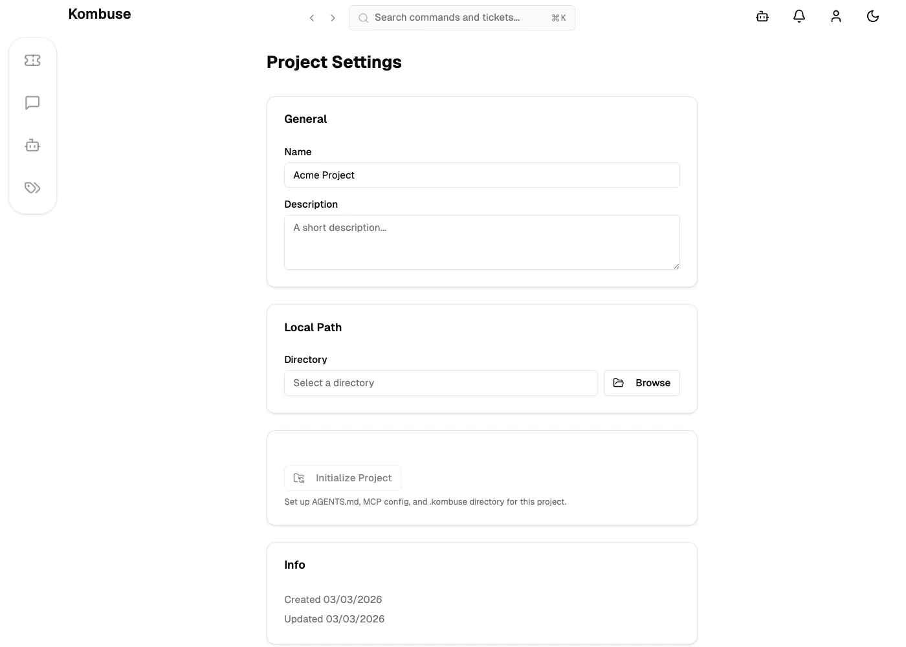This screenshot has height=647, width=906.
Task: Click the short description text area
Action: 481,242
